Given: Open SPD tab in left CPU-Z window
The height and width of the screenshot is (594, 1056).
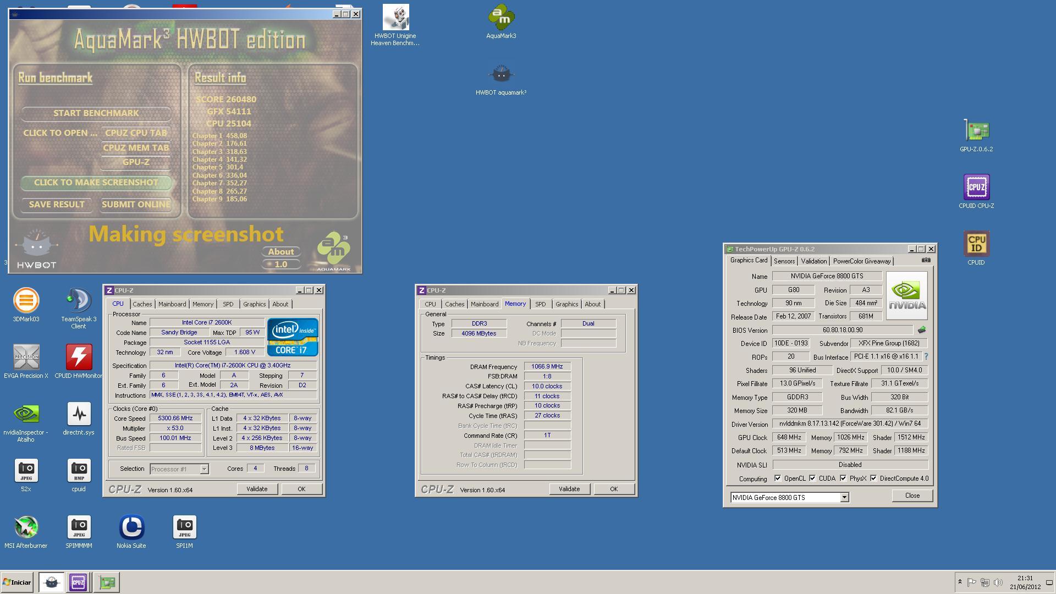Looking at the screenshot, I should (228, 304).
